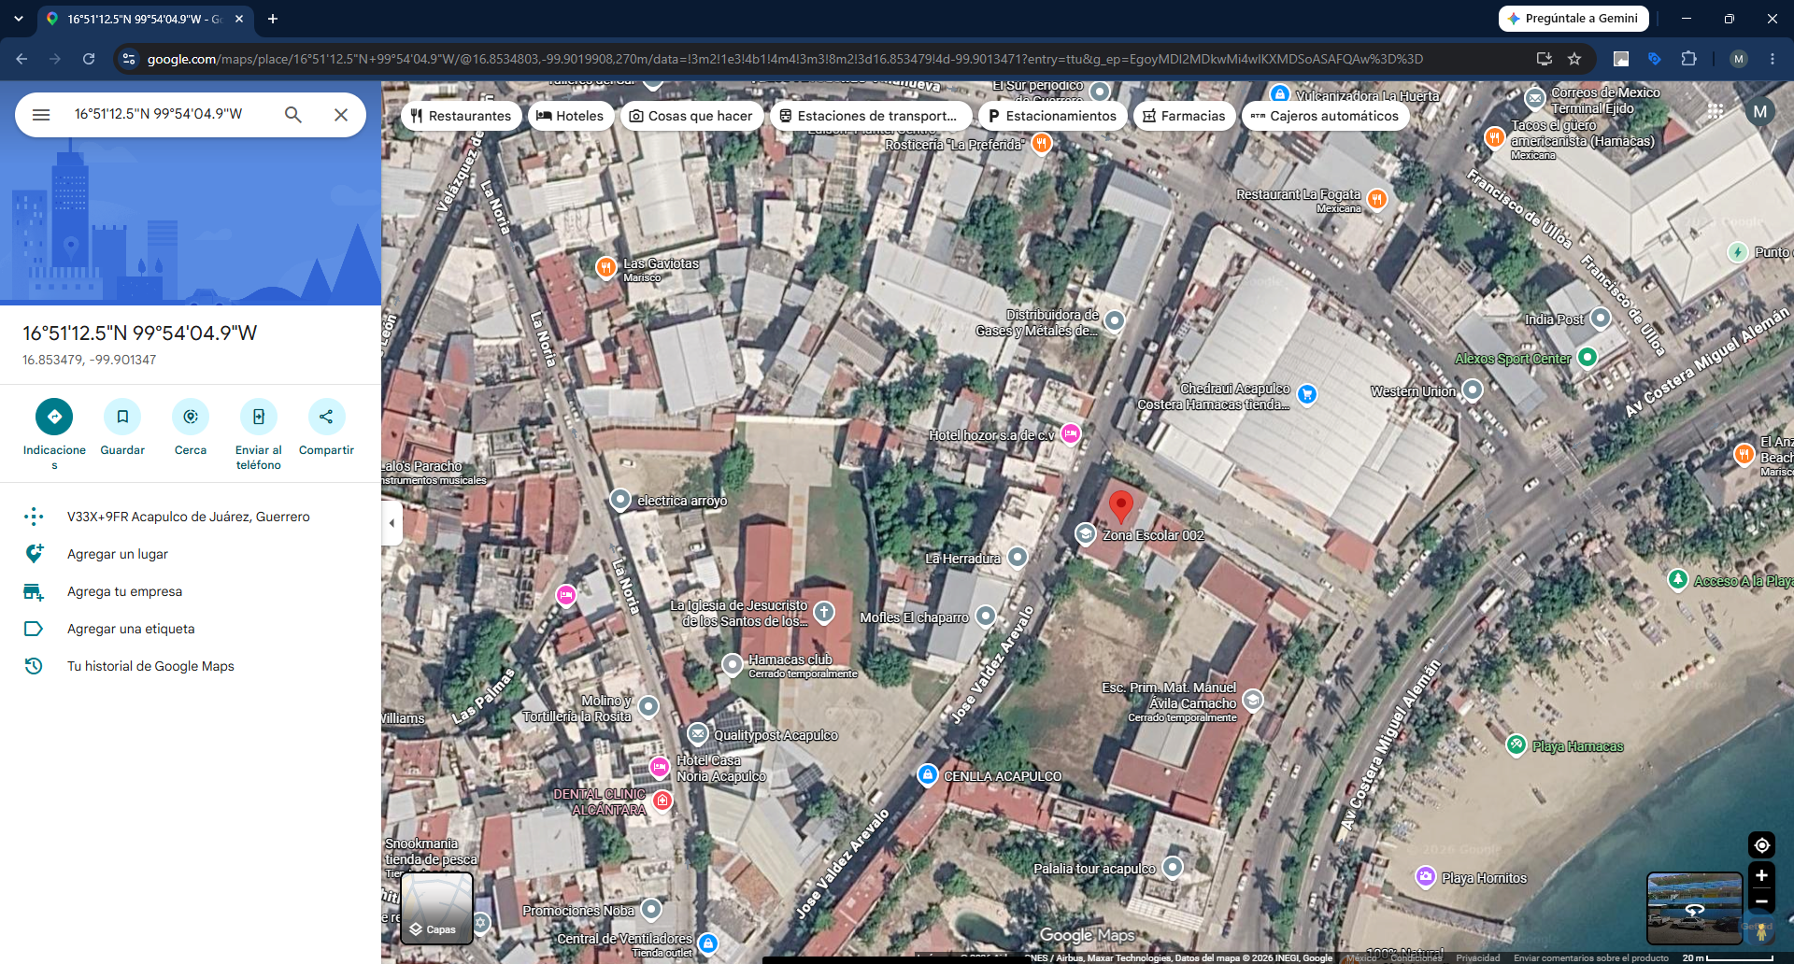Click the address bar URL

(785, 59)
